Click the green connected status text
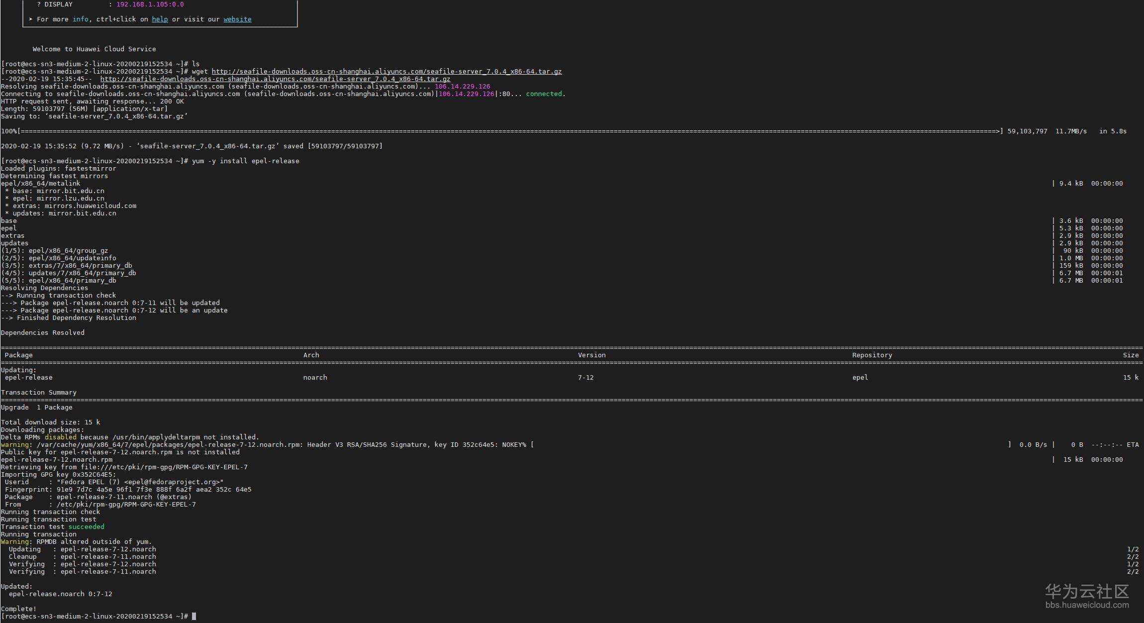Image resolution: width=1144 pixels, height=623 pixels. [x=544, y=94]
